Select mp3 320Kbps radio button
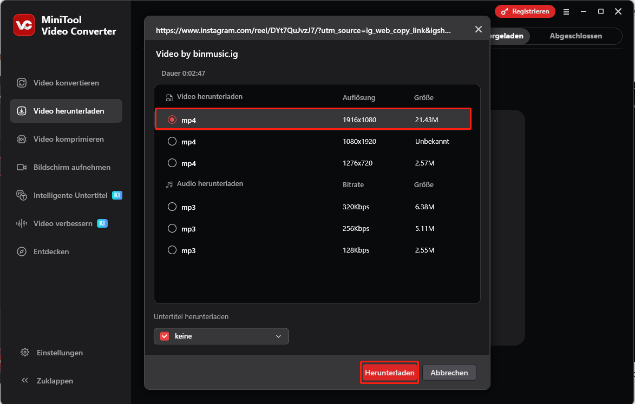This screenshot has width=635, height=404. point(172,207)
